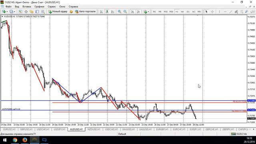256x144 pixels.
Task: Select the W1 timeframe
Action: pyautogui.click(x=194, y=12)
